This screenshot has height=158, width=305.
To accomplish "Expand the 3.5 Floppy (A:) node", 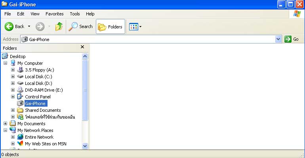I will 13,70.
